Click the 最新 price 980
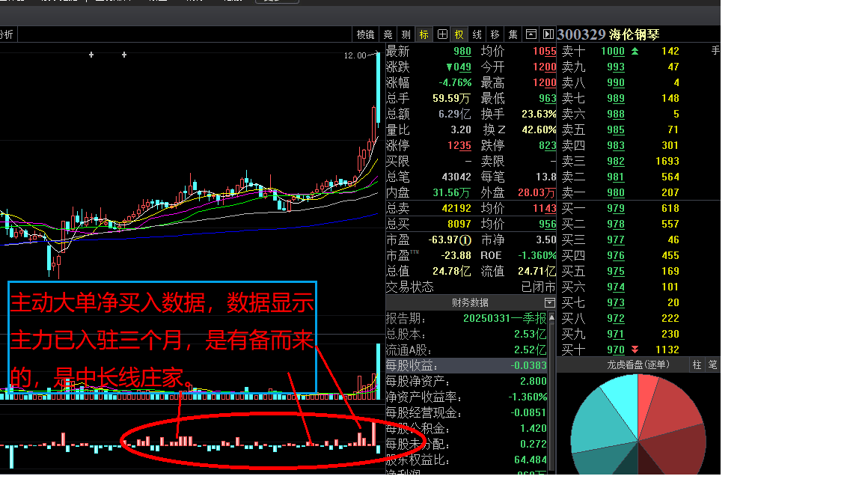 click(462, 51)
